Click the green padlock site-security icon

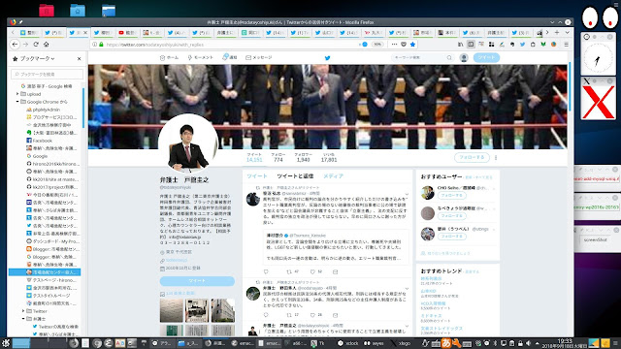click(x=101, y=45)
